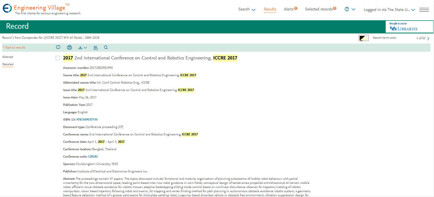Open the hamburger menu icon

pyautogui.click(x=424, y=10)
